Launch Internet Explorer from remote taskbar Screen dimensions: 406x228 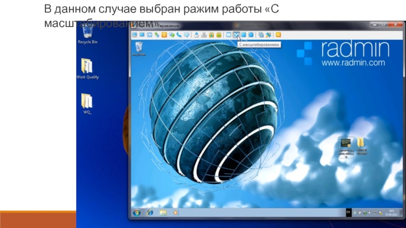pos(150,212)
